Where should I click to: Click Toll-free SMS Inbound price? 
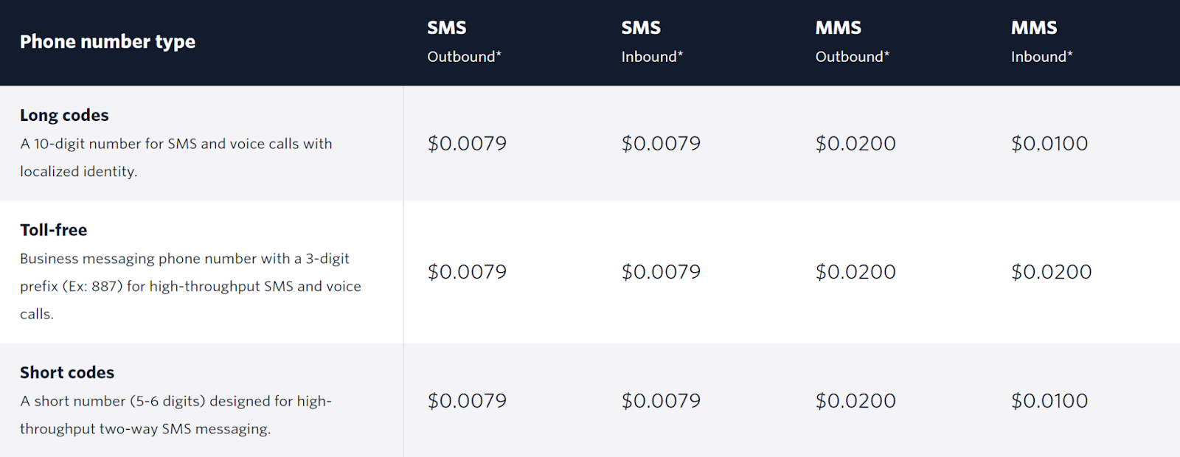pyautogui.click(x=661, y=272)
